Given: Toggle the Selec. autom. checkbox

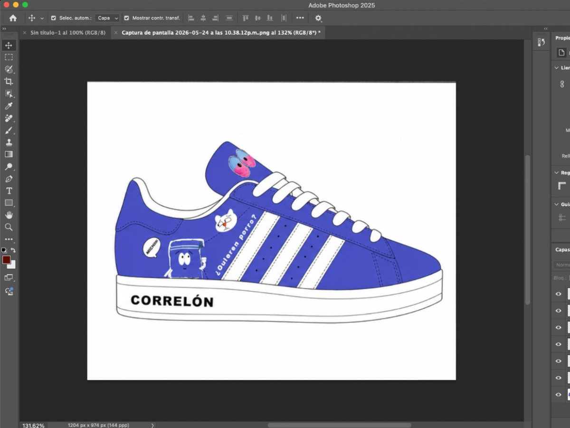Looking at the screenshot, I should click(x=53, y=18).
